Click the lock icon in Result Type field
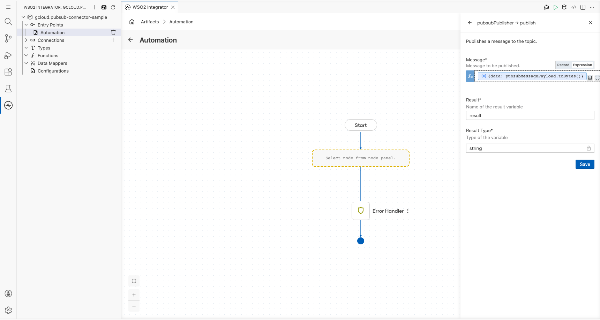Viewport: 600px width, 320px height. [589, 148]
